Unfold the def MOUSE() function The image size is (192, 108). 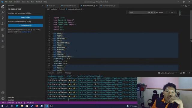52,45
